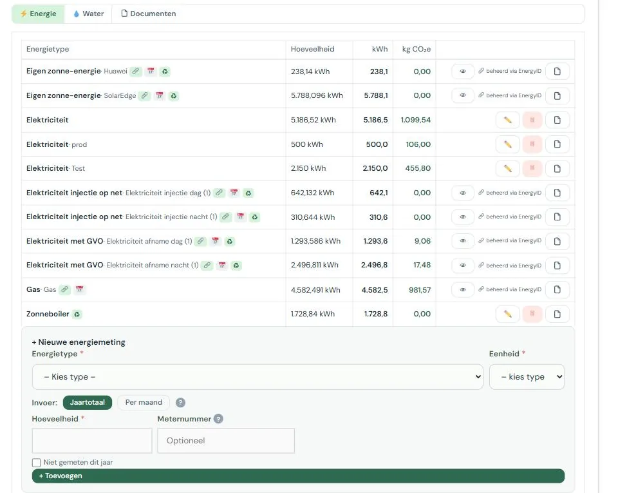This screenshot has width=618, height=493.
Task: Edit the Zonneboiler row
Action: click(508, 314)
